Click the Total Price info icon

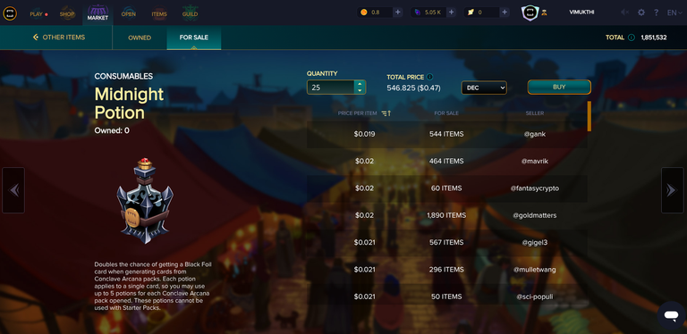click(429, 77)
